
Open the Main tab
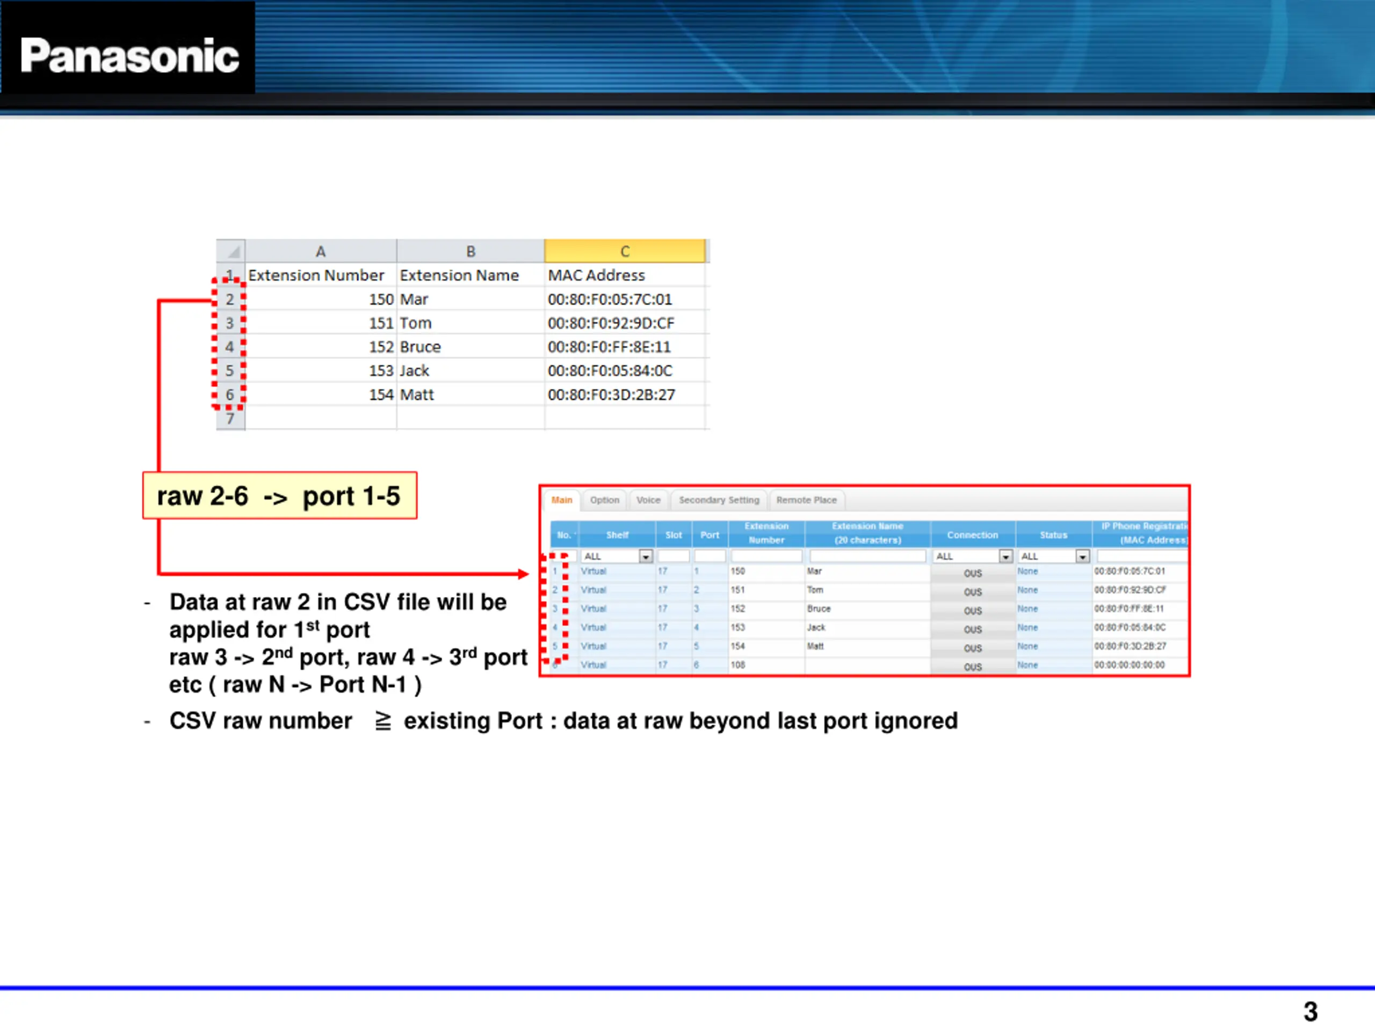pos(562,499)
